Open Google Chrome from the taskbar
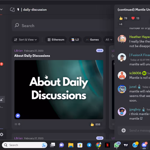The image size is (150, 150). tap(98, 145)
